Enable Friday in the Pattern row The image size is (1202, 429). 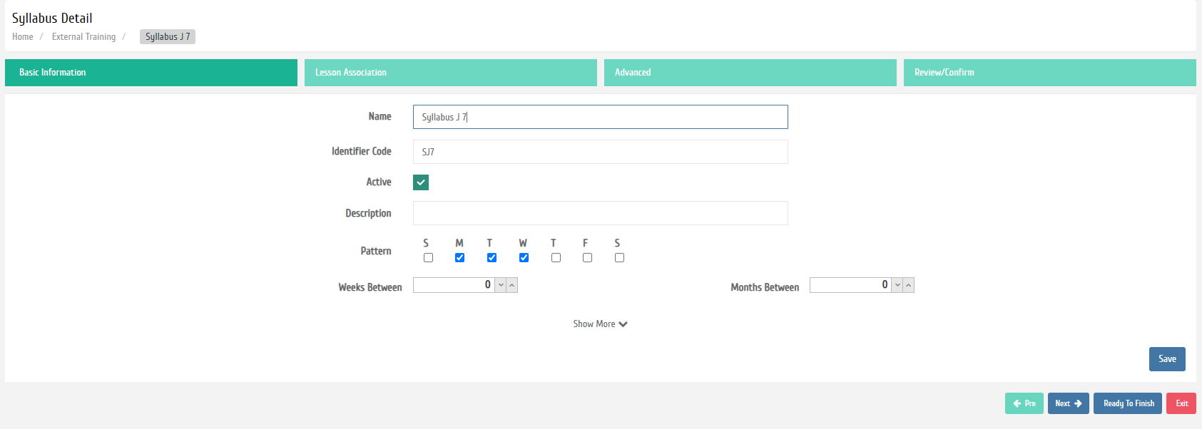(x=587, y=258)
